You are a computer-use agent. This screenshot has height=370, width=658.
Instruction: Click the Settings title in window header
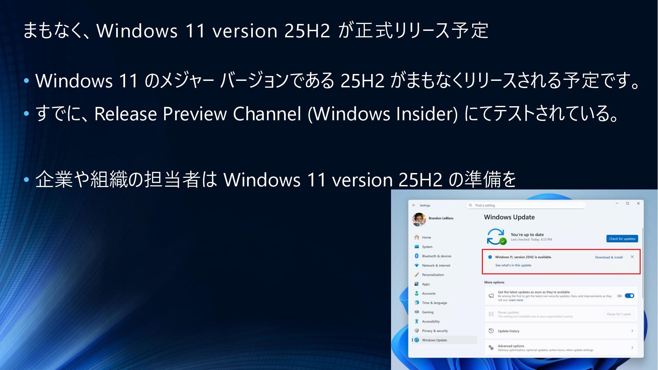(425, 206)
